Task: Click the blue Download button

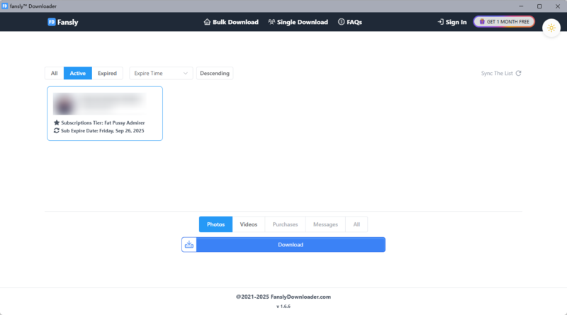Action: click(x=291, y=244)
